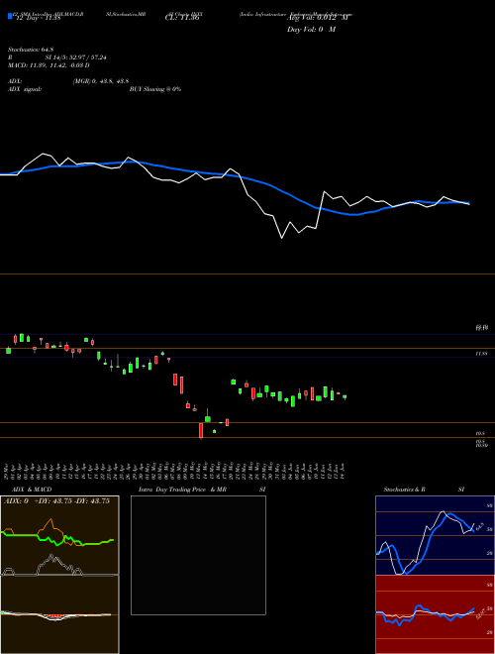Click the 'Day Vol: 0 M' text
Viewport: 495px width, 654px height.
tap(311, 30)
